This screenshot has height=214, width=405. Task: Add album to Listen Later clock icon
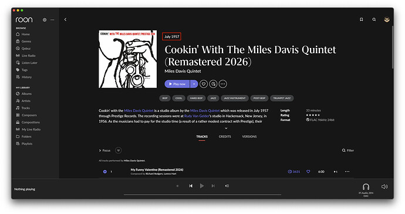(x=213, y=84)
